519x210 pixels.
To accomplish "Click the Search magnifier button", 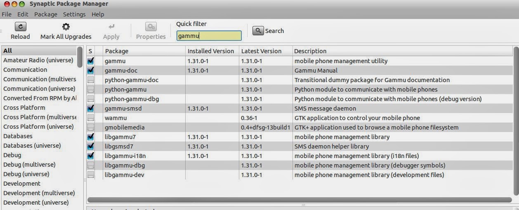I will [258, 31].
